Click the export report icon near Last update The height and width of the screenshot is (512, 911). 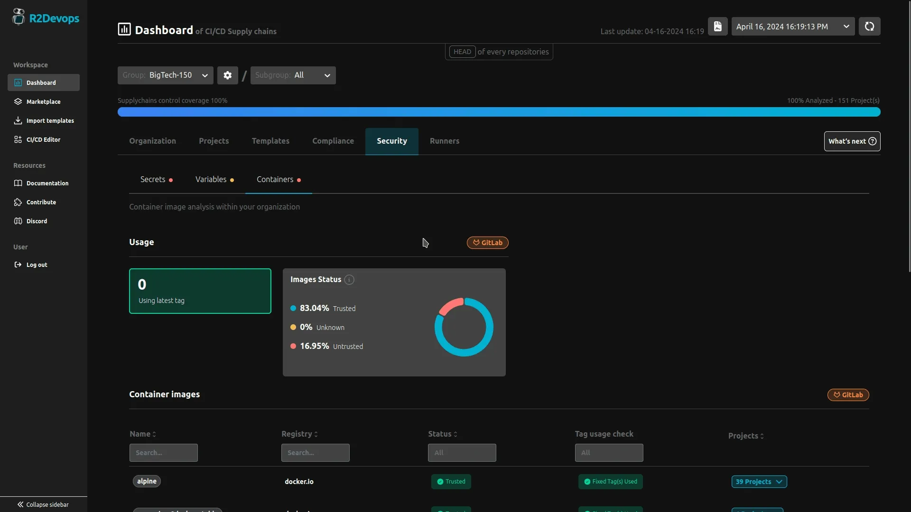click(718, 26)
